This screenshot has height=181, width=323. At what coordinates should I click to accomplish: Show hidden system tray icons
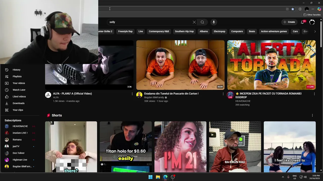click(x=283, y=177)
